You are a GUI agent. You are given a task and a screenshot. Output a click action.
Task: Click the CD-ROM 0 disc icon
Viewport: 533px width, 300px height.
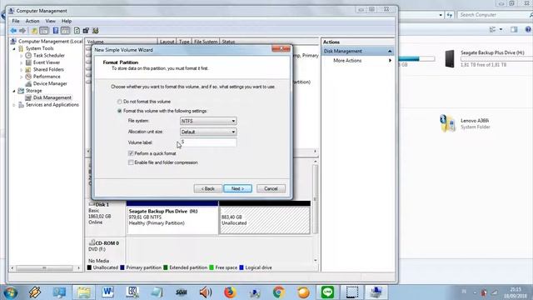click(92, 242)
